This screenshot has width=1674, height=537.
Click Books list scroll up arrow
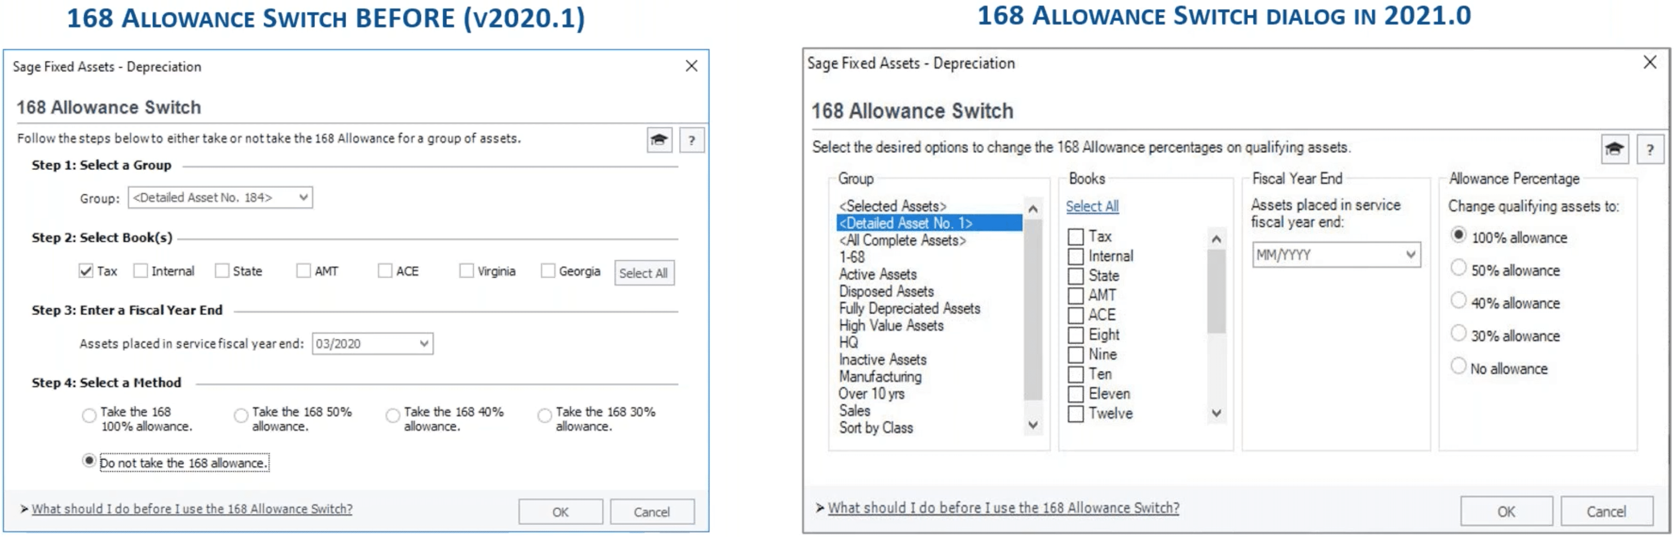click(x=1217, y=239)
